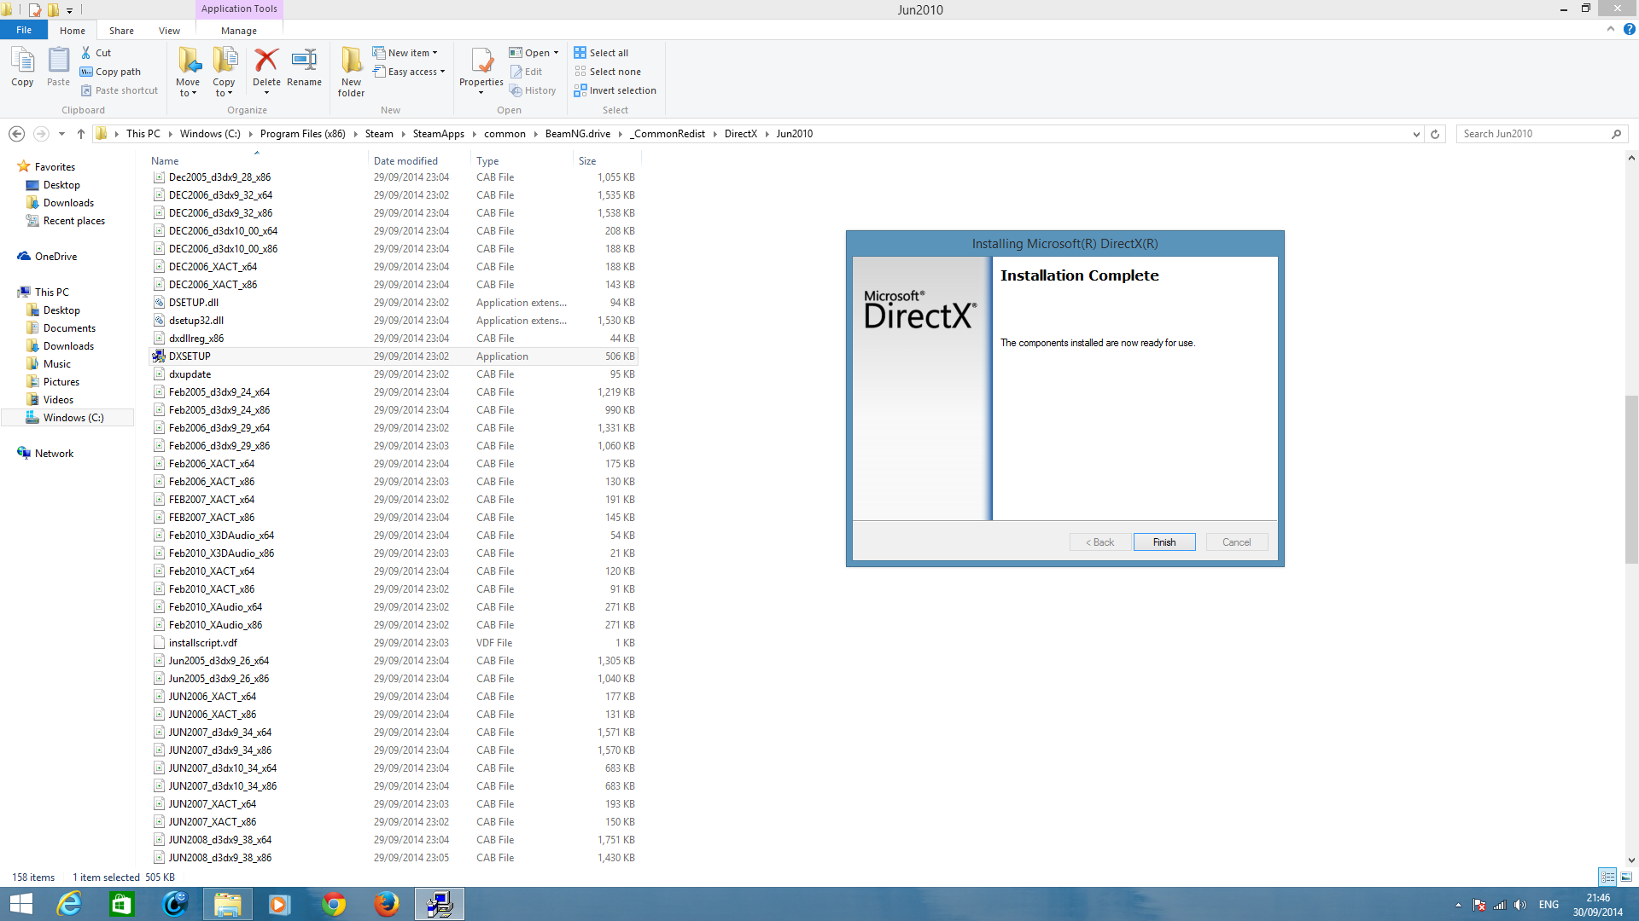Click Select all in Select group

pos(601,53)
